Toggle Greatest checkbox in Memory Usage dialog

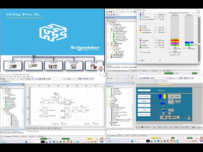point(170,52)
